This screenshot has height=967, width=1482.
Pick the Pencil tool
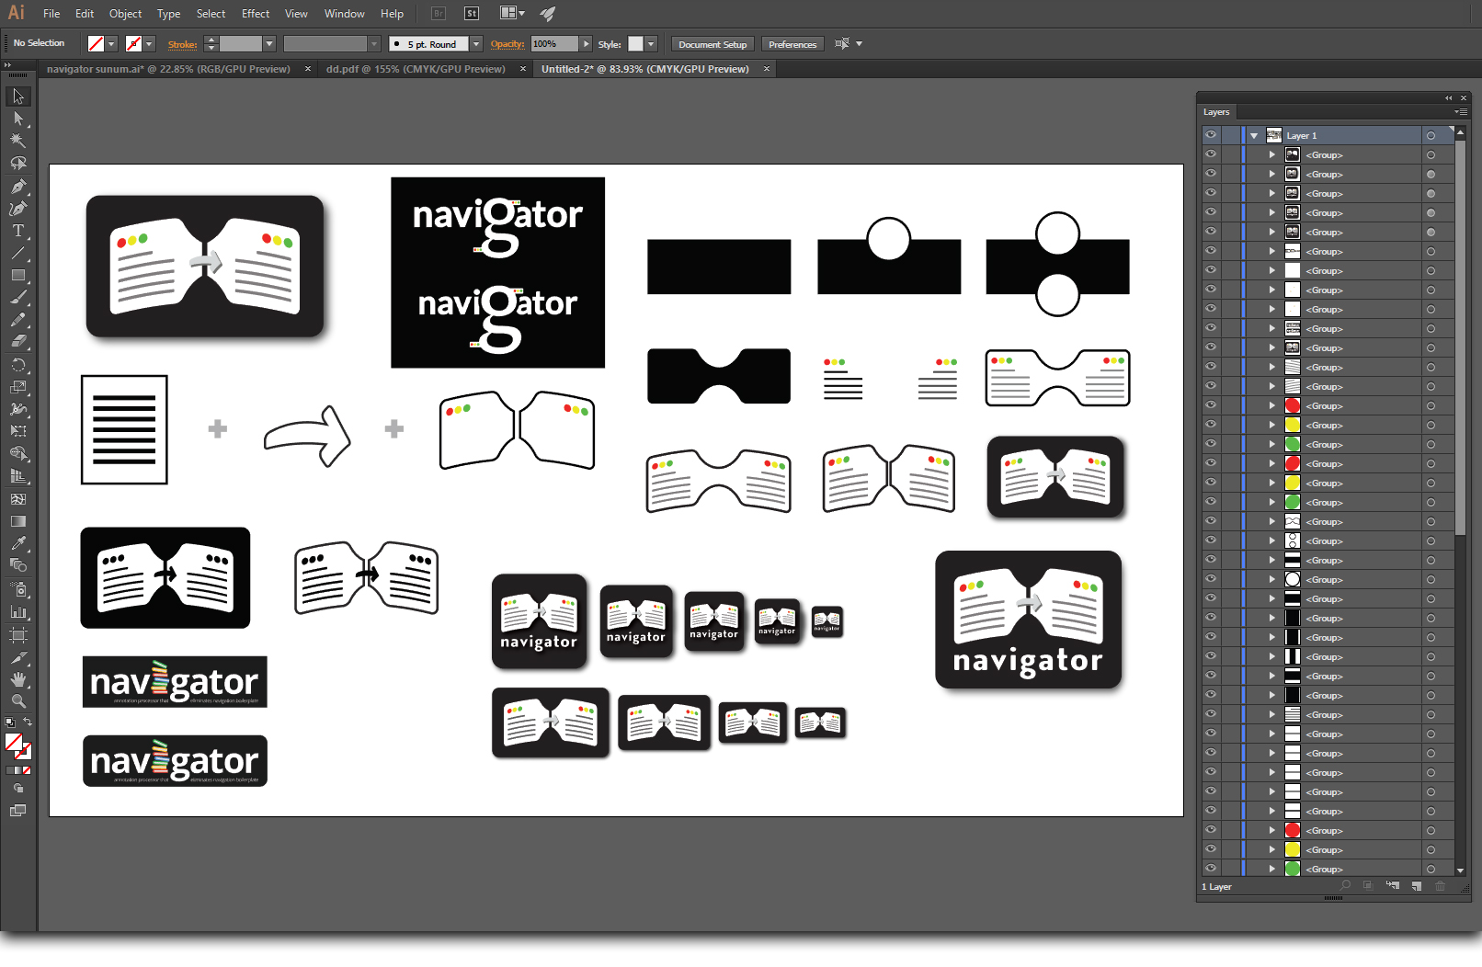(x=18, y=320)
